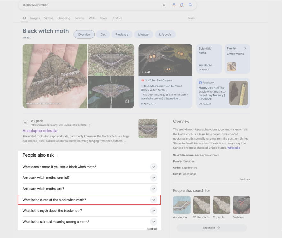Click Feedback under the Overview panel
This screenshot has width=282, height=238.
245,179
